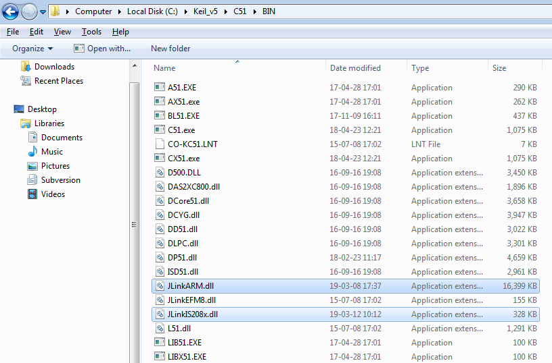Select the CO-KC51.LNT file icon
The height and width of the screenshot is (363, 552).
160,144
